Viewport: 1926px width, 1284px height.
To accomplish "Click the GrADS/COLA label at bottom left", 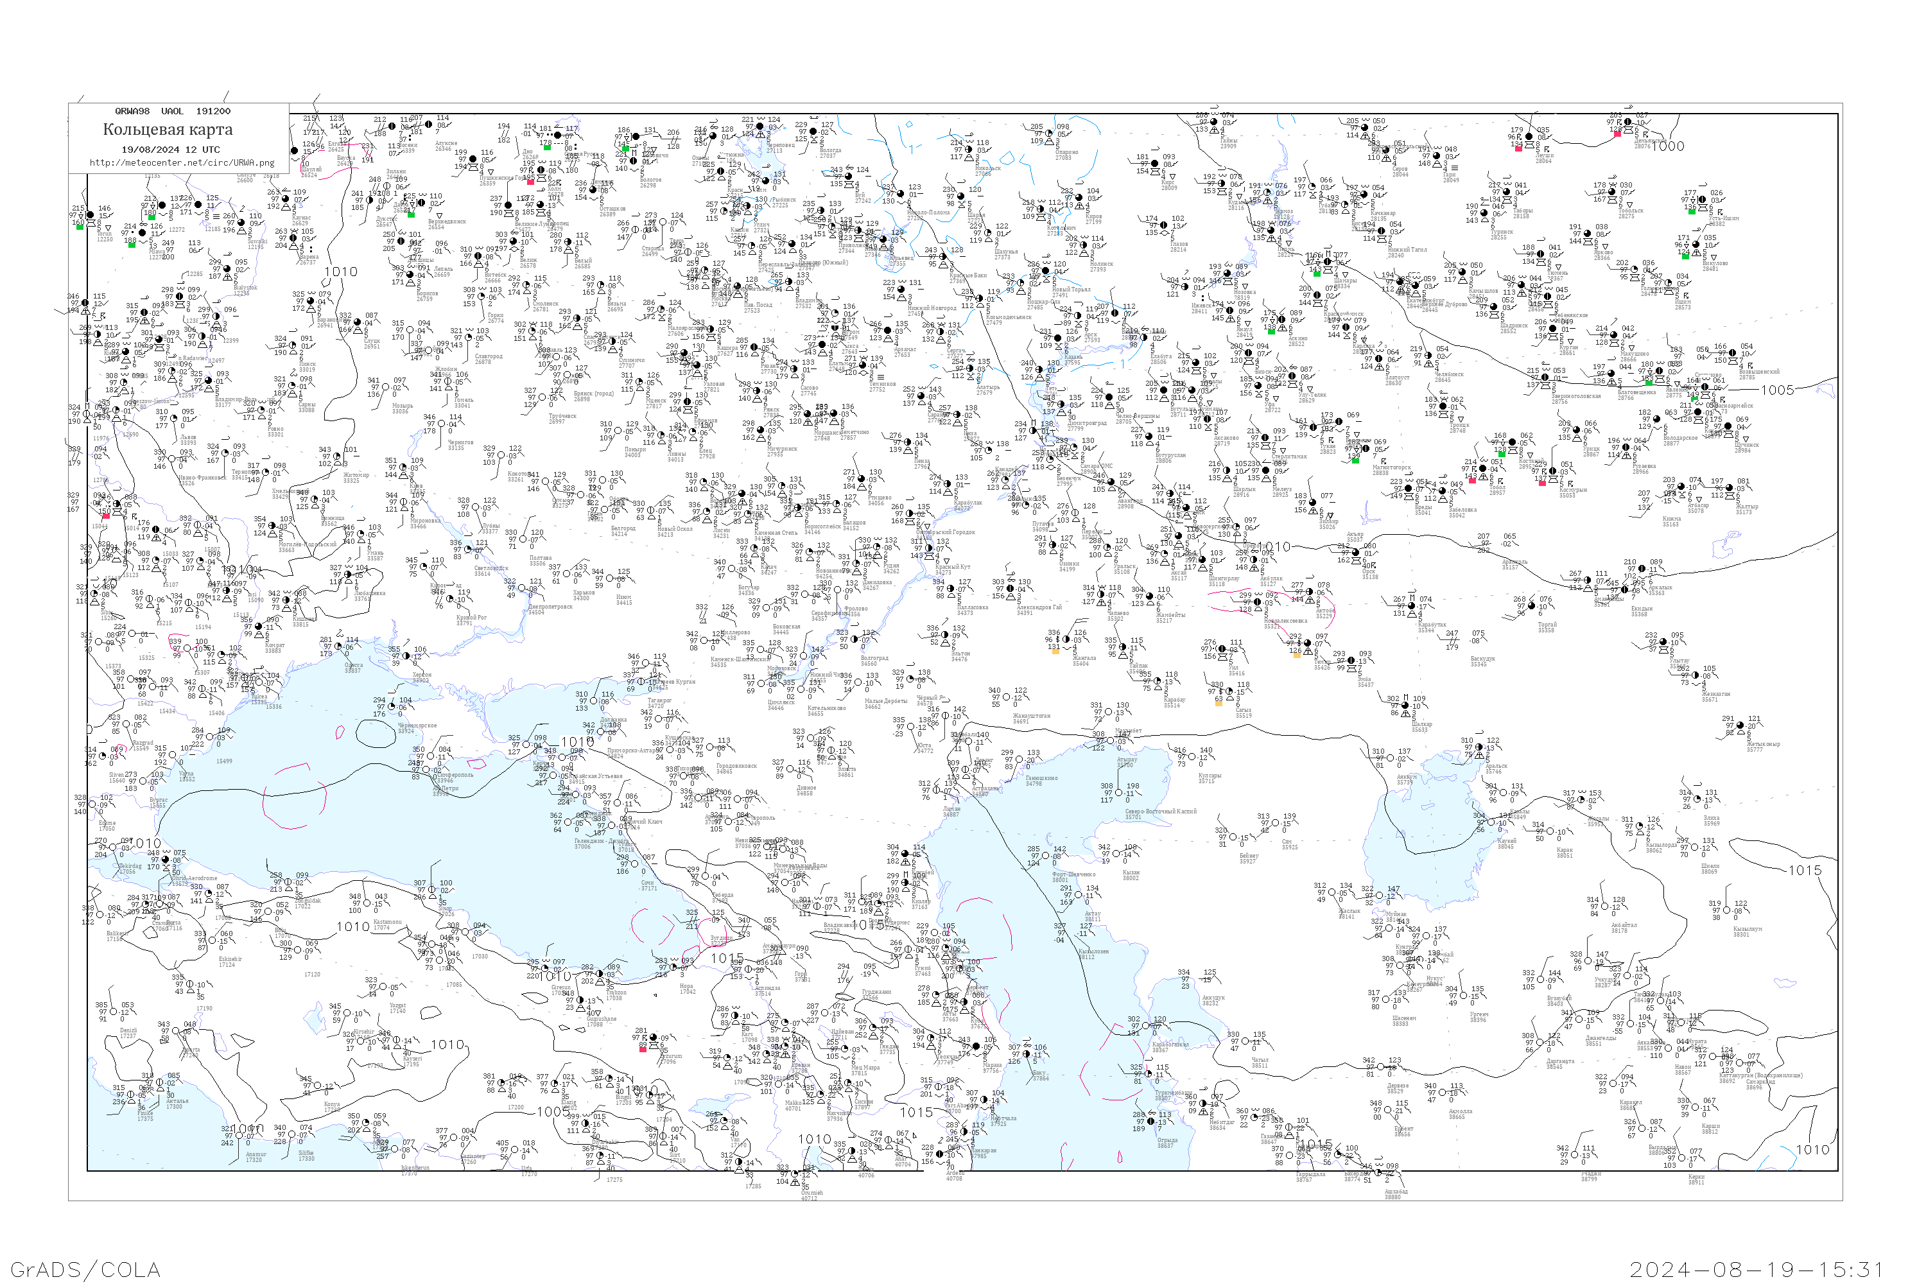I will (x=85, y=1269).
